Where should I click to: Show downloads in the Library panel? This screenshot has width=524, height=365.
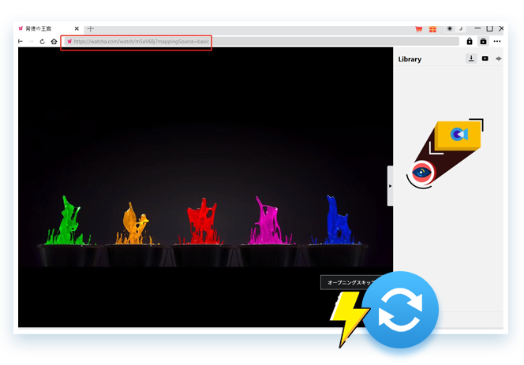click(471, 58)
